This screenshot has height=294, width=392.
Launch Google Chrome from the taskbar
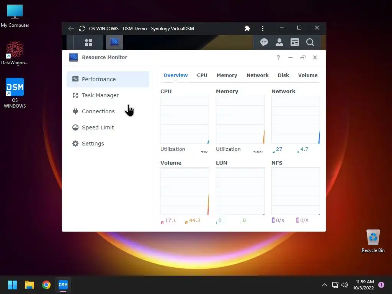(46, 285)
